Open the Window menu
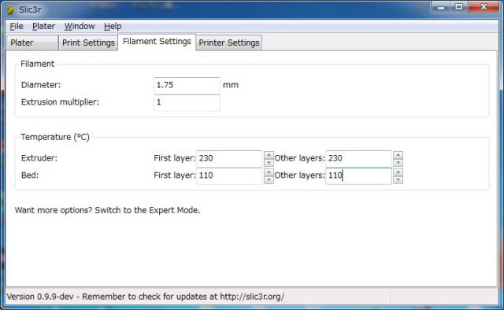 (x=80, y=26)
